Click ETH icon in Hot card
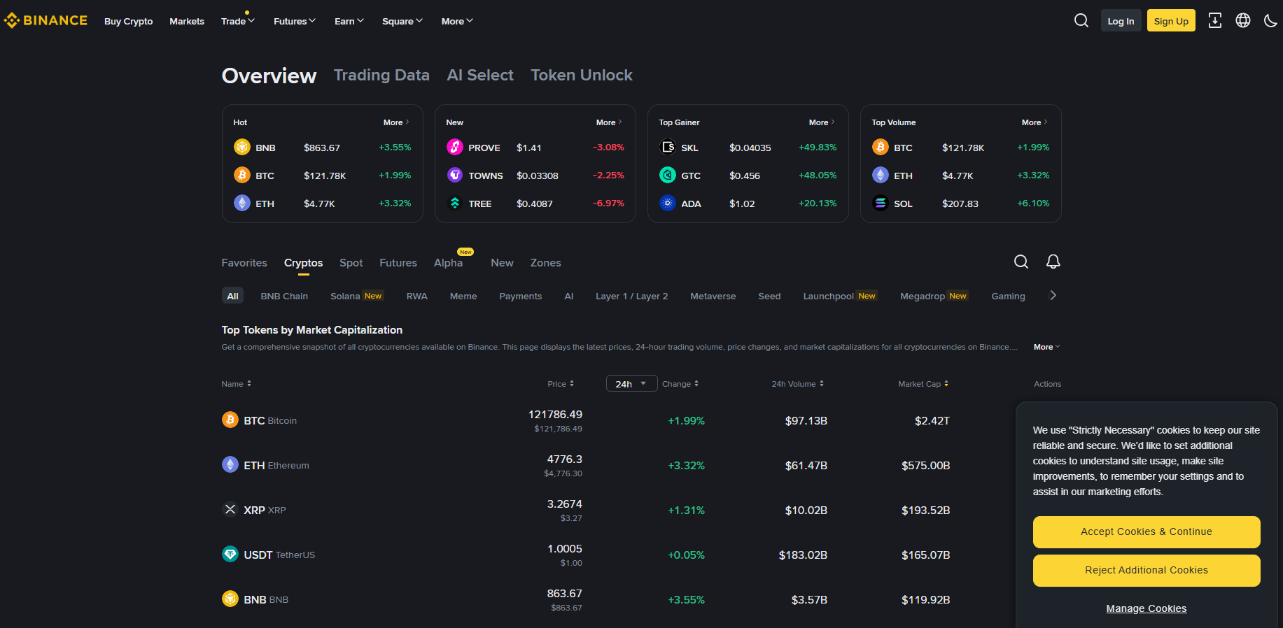1283x628 pixels. tap(242, 203)
